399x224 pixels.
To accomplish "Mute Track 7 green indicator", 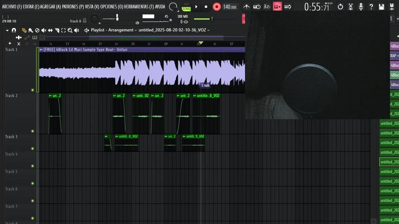I will pyautogui.click(x=32, y=218).
